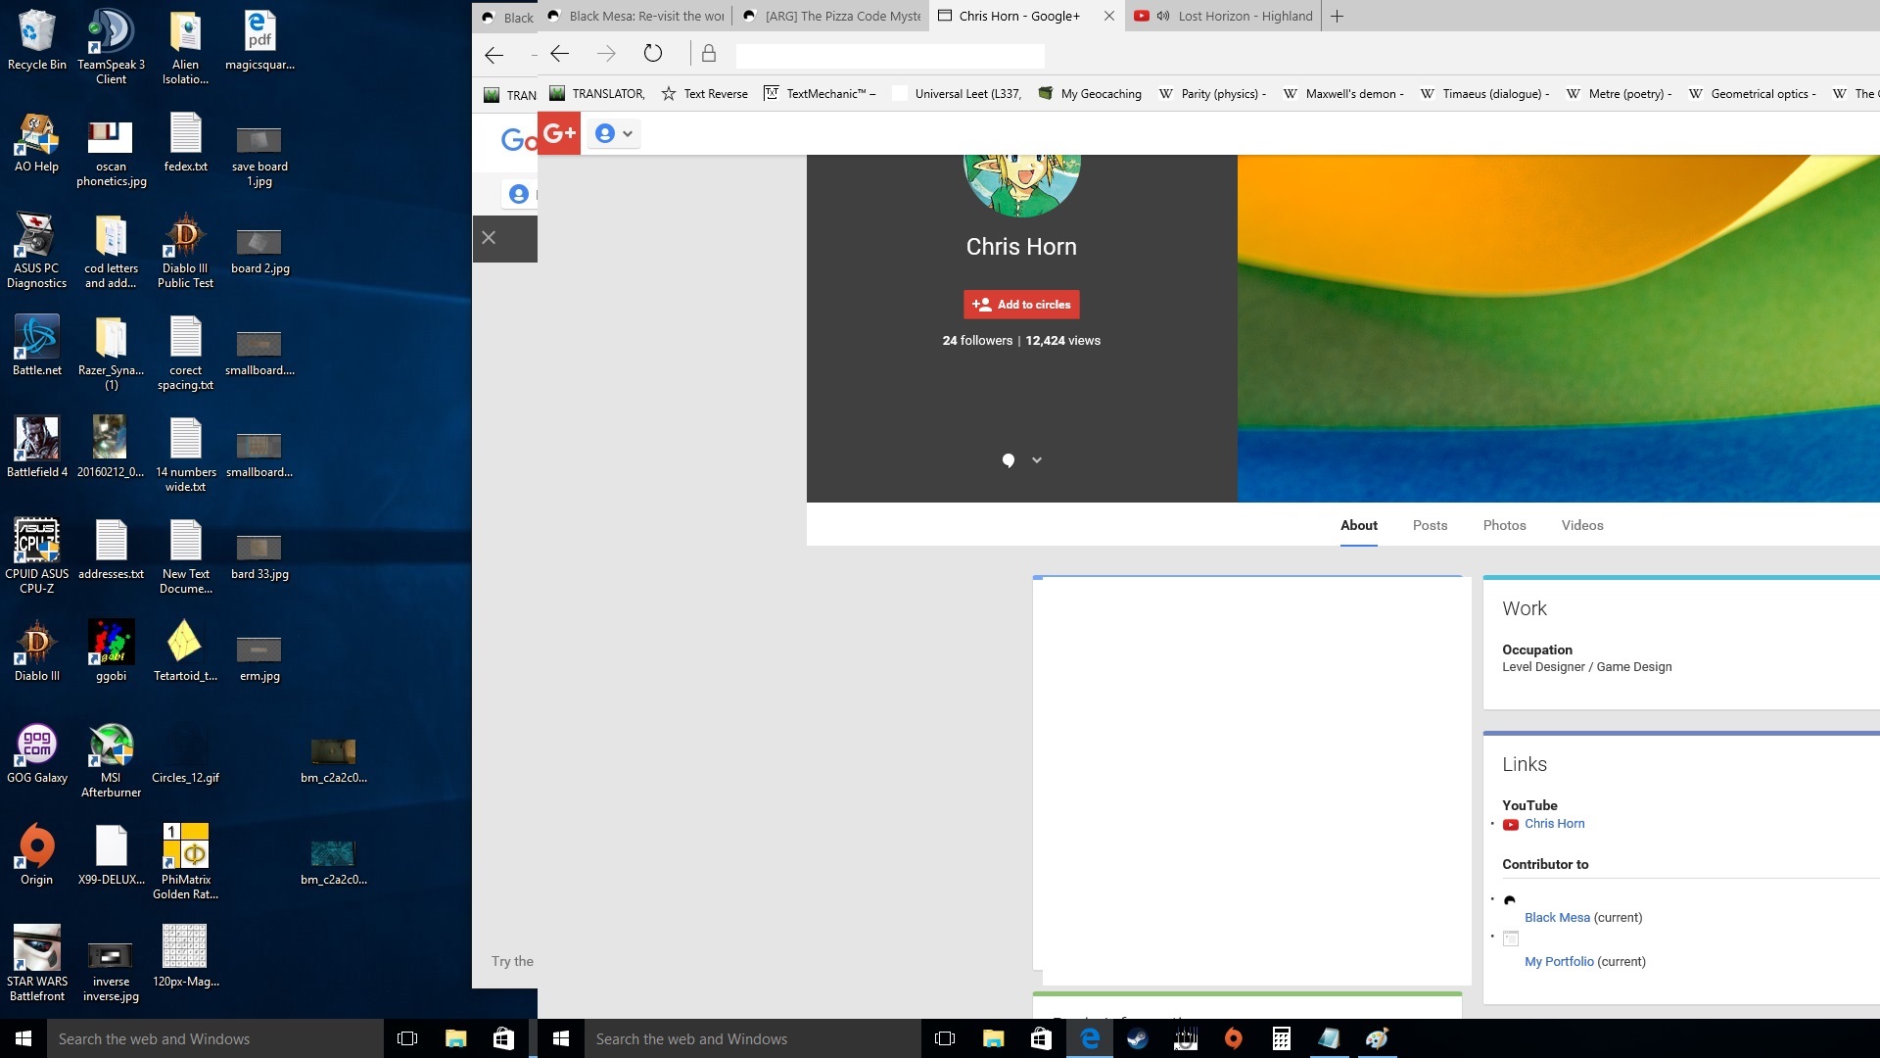
Task: Click the Chris Horn profile avatar picture
Action: coord(1021,183)
